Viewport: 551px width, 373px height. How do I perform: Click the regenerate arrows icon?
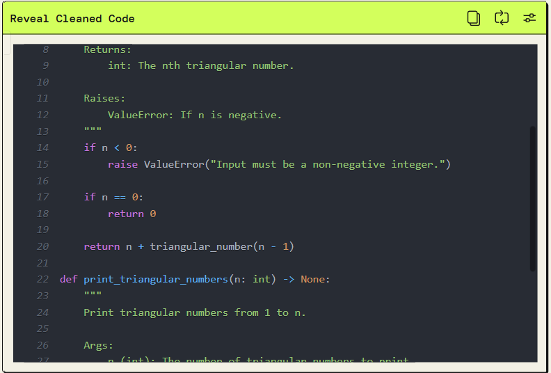tap(502, 18)
